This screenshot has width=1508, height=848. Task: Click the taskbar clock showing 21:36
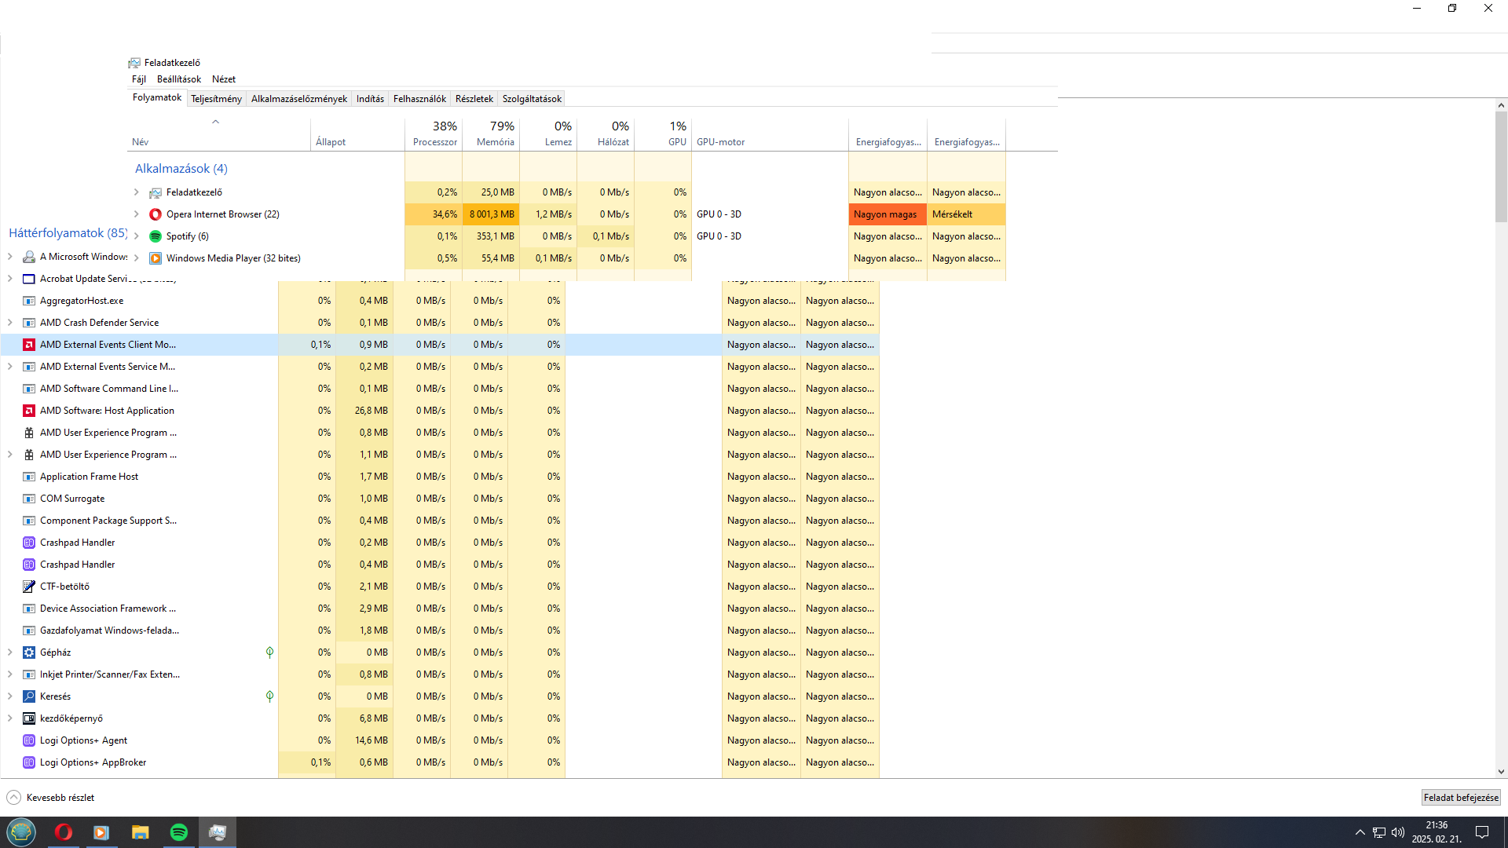[1437, 832]
